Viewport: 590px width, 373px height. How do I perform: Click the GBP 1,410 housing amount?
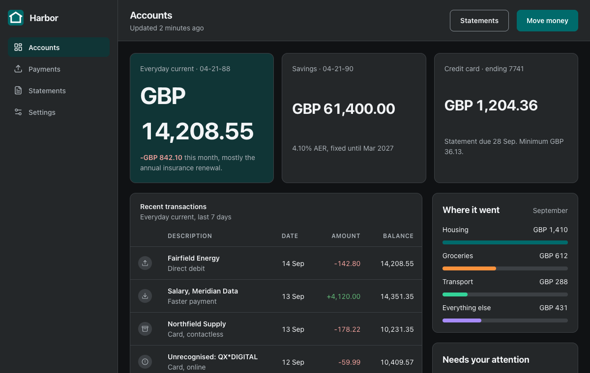[x=551, y=230]
